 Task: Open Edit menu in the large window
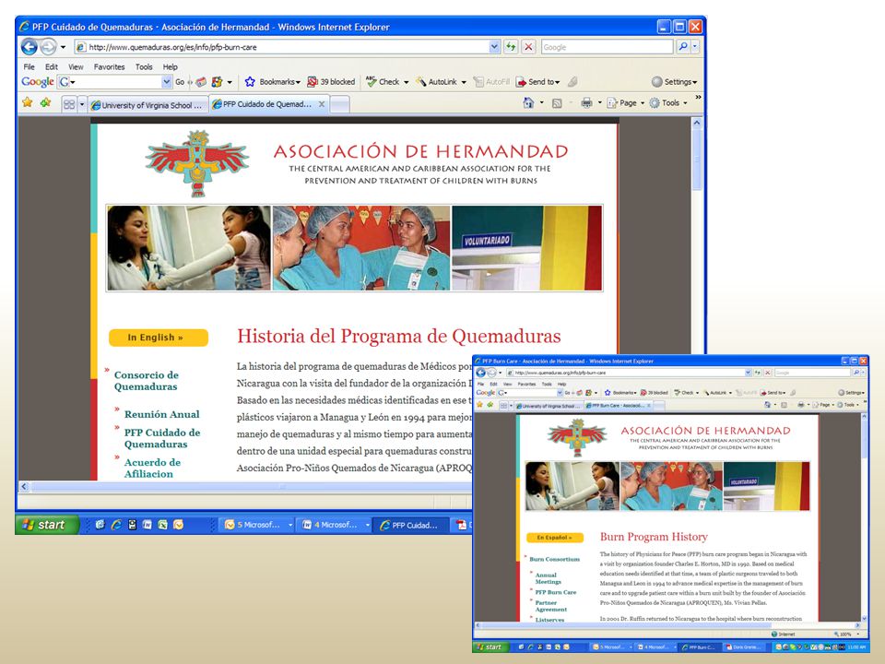52,66
